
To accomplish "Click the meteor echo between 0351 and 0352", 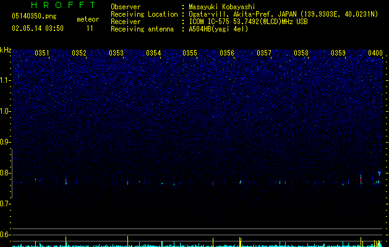I will (x=66, y=181).
